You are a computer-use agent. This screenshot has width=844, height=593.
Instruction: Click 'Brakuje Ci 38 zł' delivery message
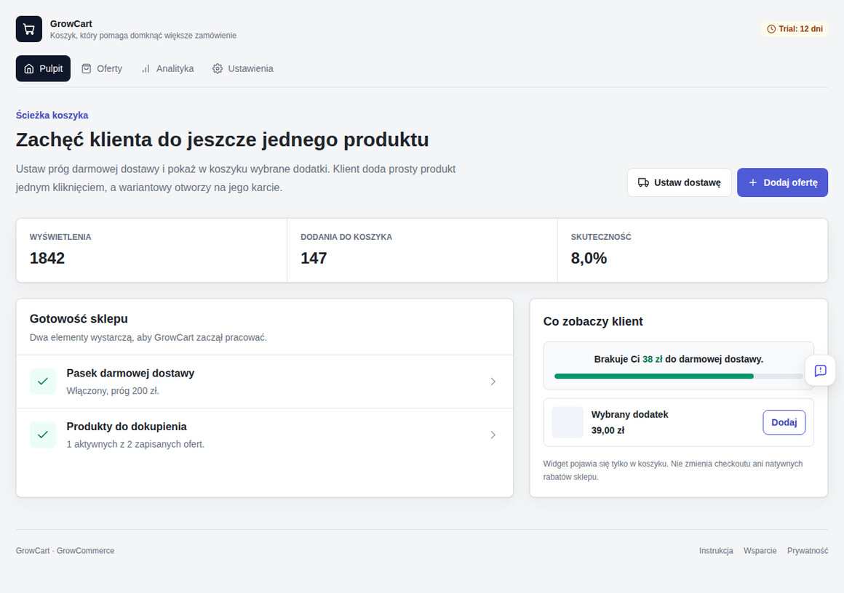coord(678,359)
